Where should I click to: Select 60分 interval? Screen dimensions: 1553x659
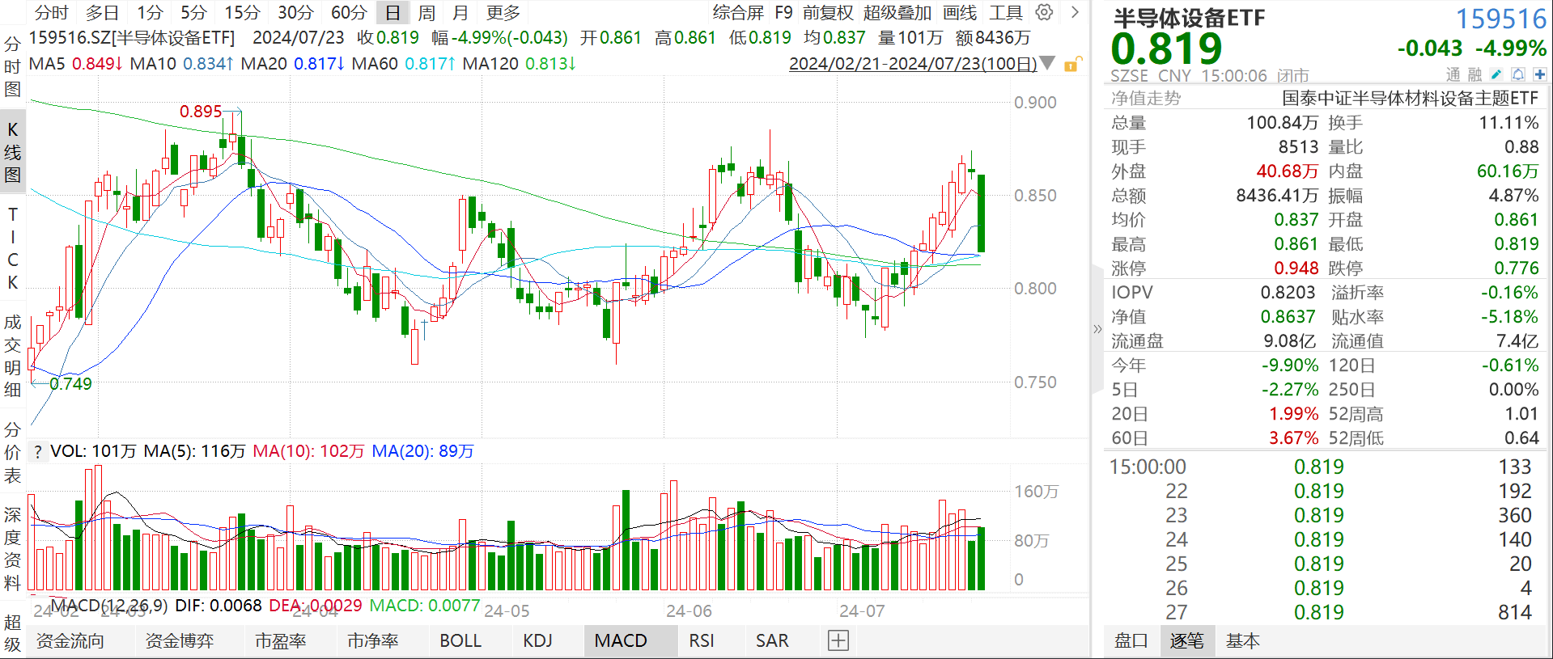(349, 12)
